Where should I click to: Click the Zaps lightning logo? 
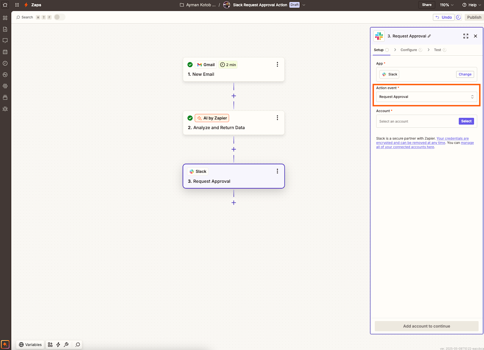(x=26, y=5)
